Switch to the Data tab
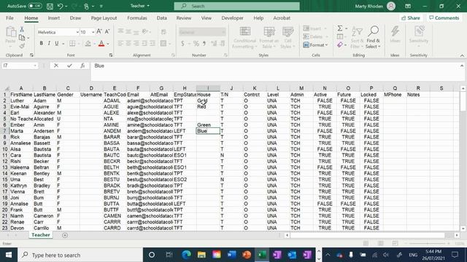The image size is (467, 262). click(162, 17)
